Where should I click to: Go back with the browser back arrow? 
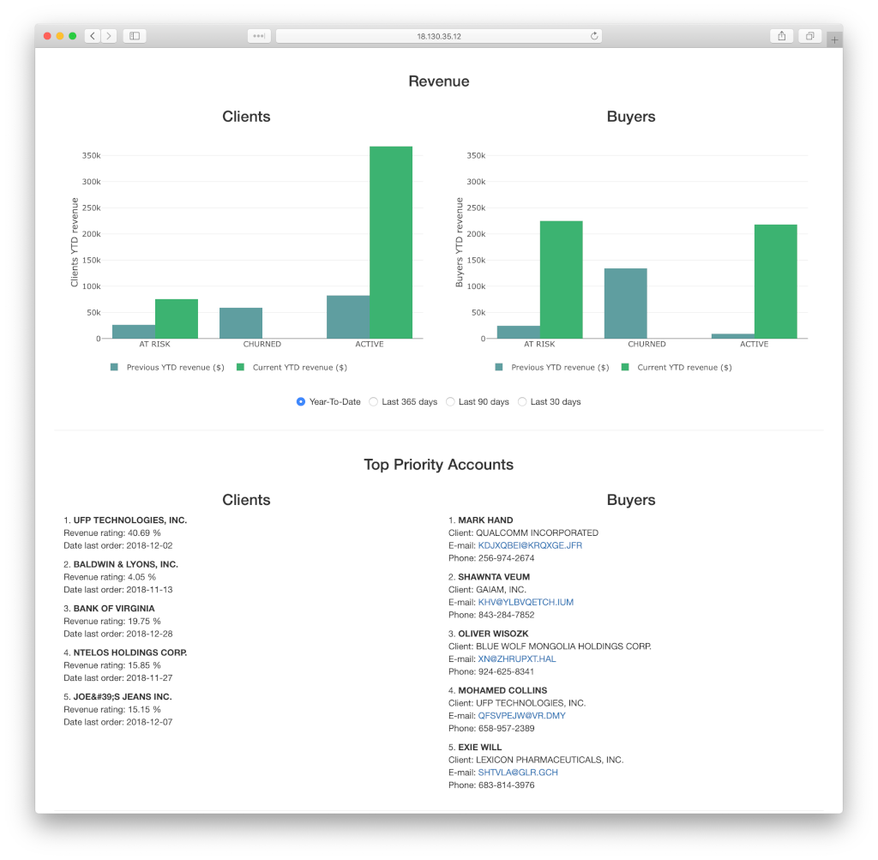click(x=93, y=36)
